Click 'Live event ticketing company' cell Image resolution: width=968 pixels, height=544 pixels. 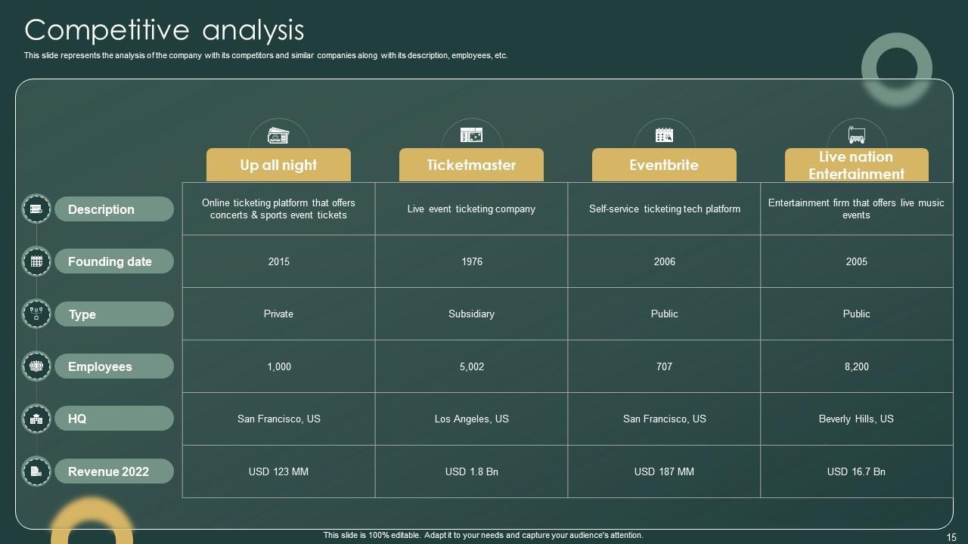[471, 209]
